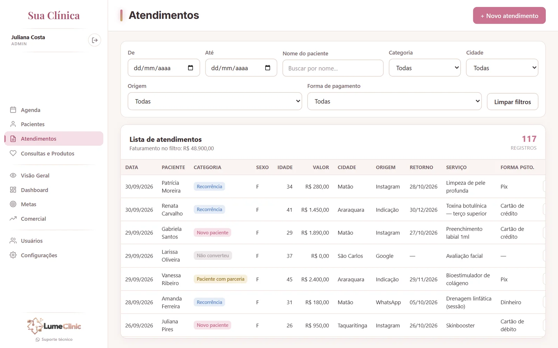Click the Sua Clínica title
Screen dimensions: 558x348
[x=54, y=16]
